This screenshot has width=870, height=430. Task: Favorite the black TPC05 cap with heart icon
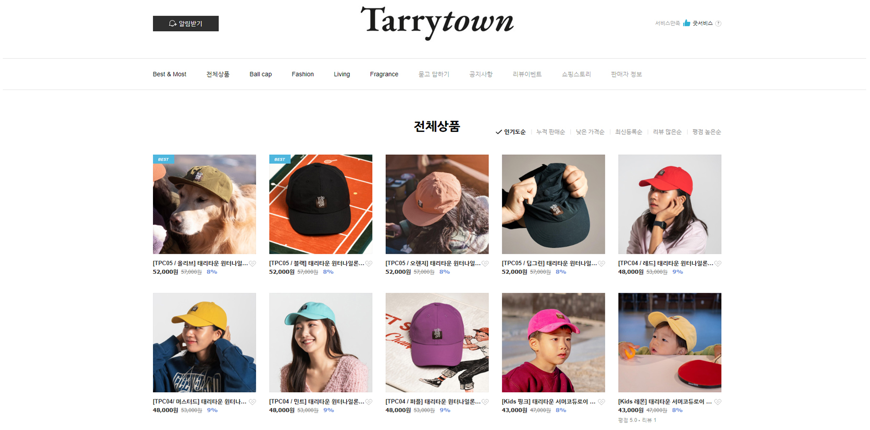tap(369, 264)
